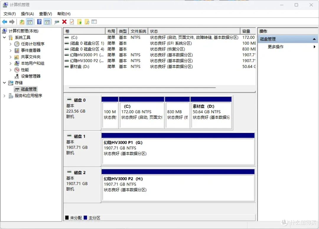Select 设备管理器 in the left tree

tap(30, 76)
